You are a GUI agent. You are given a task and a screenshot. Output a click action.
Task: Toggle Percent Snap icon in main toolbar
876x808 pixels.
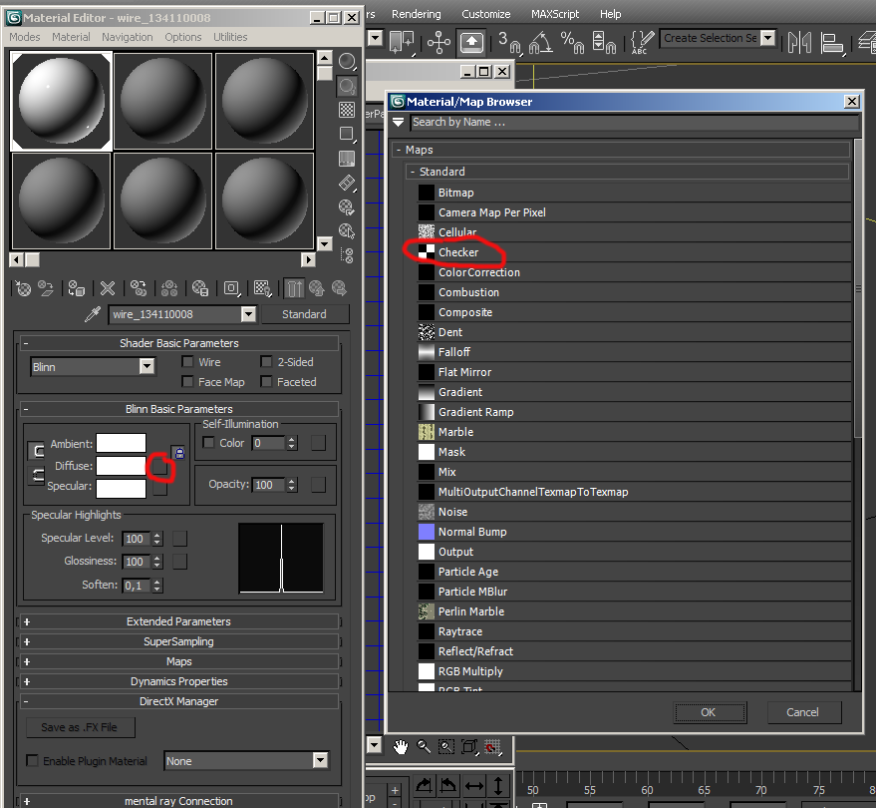[573, 43]
